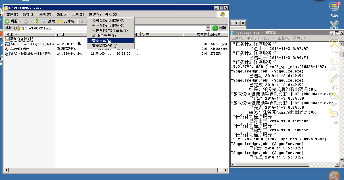Choose 查看日志 menu entry

coord(111,41)
